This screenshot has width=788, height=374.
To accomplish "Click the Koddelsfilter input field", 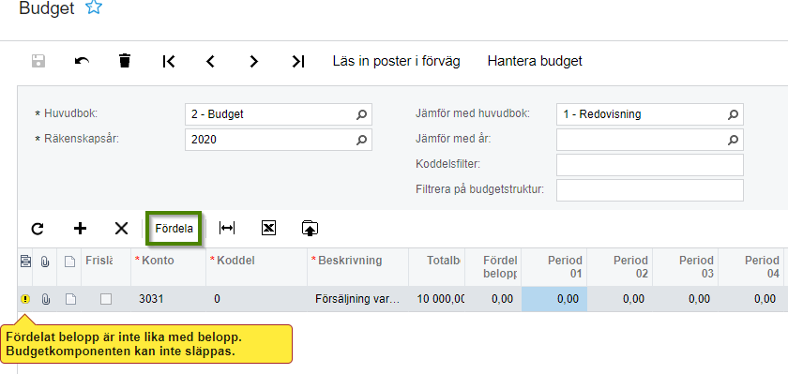I will point(650,165).
